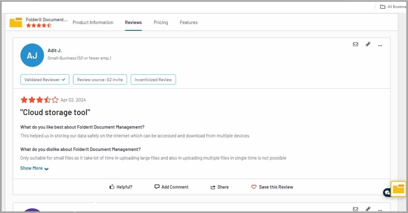Open the Features tab
Image resolution: width=408 pixels, height=213 pixels.
pyautogui.click(x=189, y=22)
